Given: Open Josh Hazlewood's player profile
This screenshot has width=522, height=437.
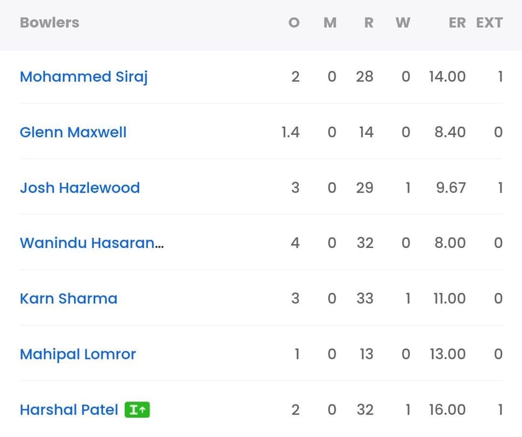Looking at the screenshot, I should click(x=80, y=188).
